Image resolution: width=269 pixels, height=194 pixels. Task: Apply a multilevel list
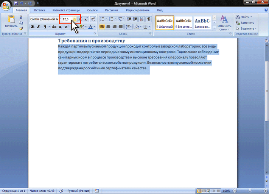pyautogui.click(x=120, y=19)
